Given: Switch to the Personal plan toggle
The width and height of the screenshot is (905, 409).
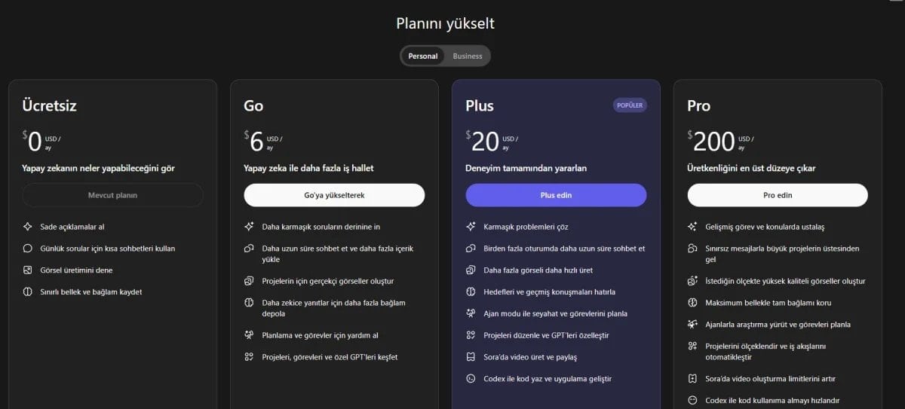Looking at the screenshot, I should click(422, 56).
